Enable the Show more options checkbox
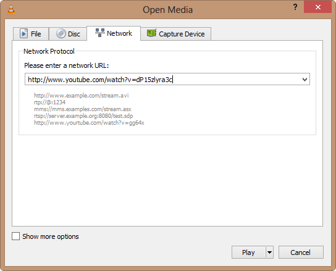 (15, 236)
